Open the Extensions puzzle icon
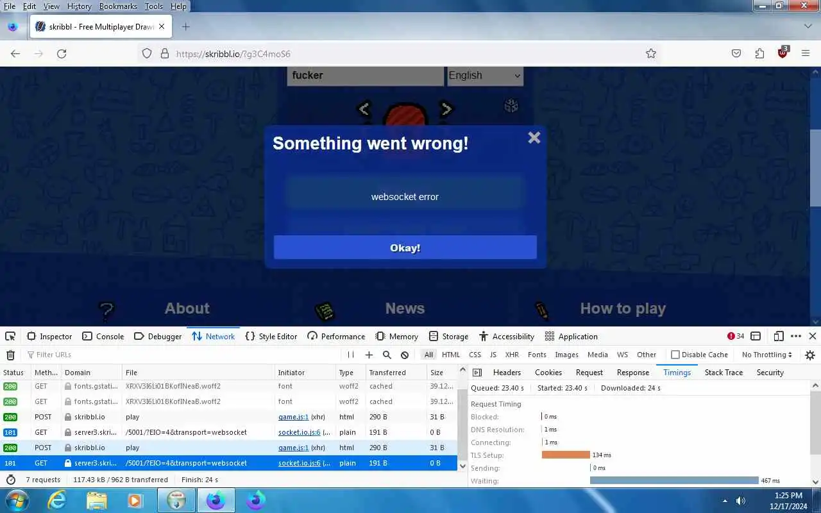The height and width of the screenshot is (513, 821). tap(759, 54)
